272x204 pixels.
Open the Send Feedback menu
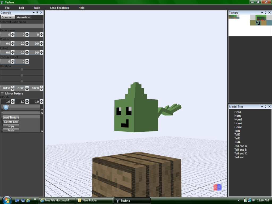pos(59,8)
